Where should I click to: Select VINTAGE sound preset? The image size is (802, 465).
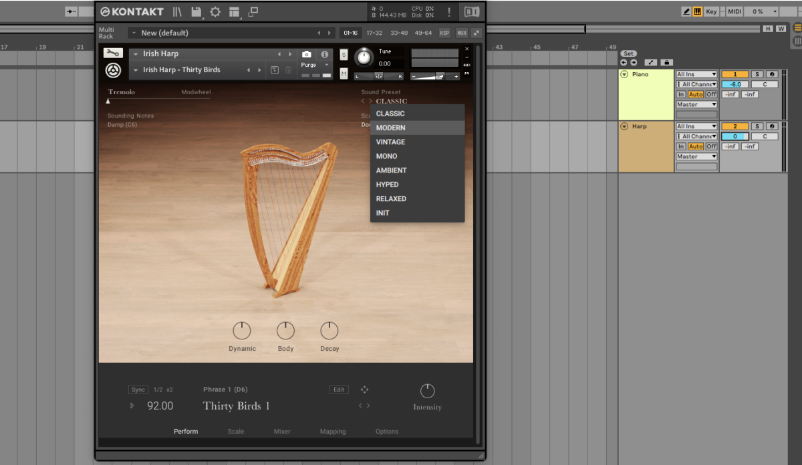pos(418,142)
